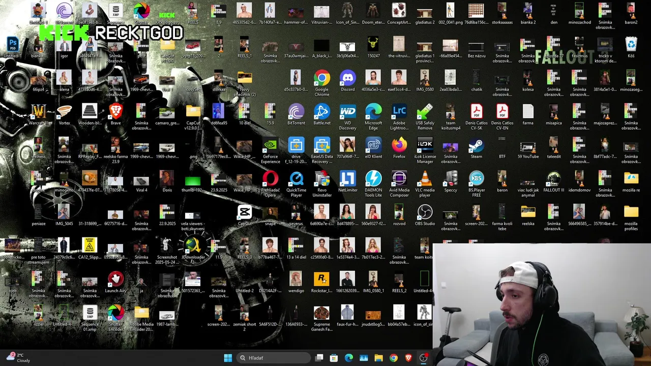
Task: Open Windows Start menu
Action: tap(228, 358)
